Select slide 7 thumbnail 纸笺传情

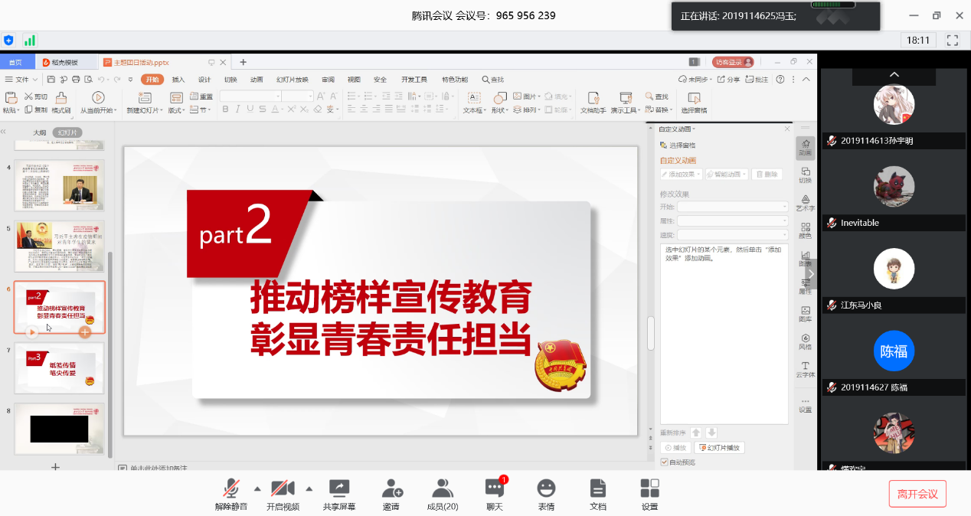tap(59, 367)
